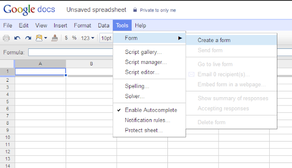Screen dimensions: 292x168
Task: Expand the Form submenu arrow
Action: click(180, 38)
